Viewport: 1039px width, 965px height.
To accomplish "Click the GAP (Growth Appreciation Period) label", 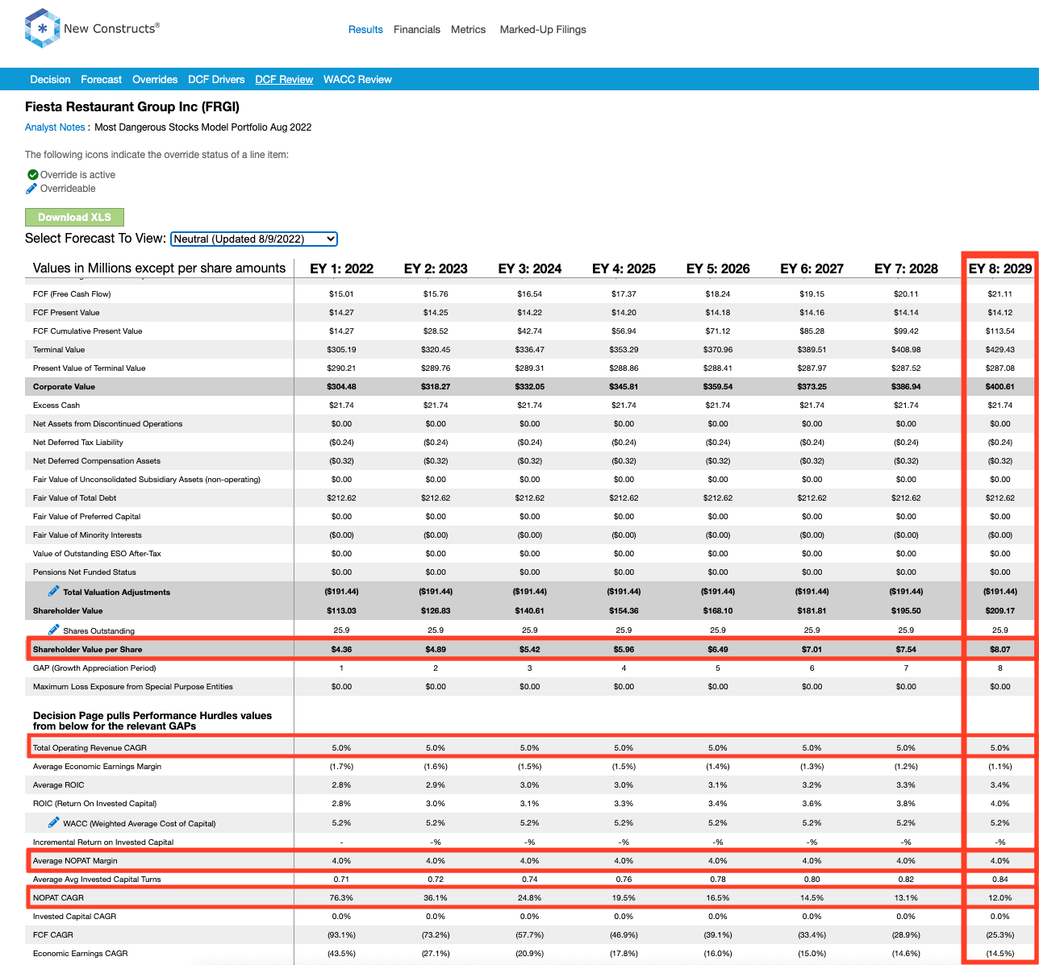I will [94, 668].
